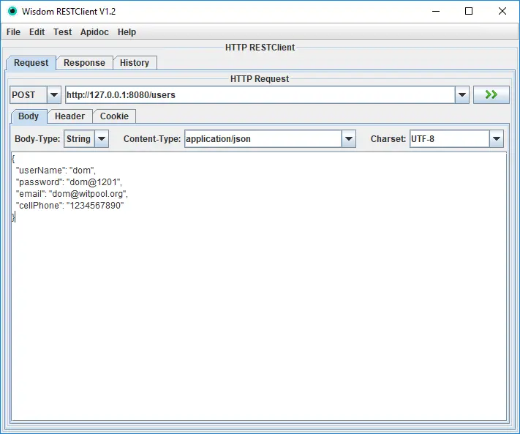Expand the URL history dropdown arrow
The height and width of the screenshot is (434, 520).
pyautogui.click(x=462, y=95)
